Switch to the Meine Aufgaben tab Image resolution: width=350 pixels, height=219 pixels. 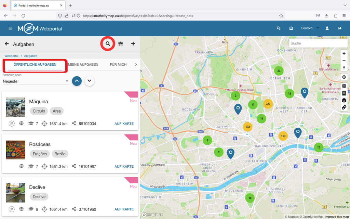click(83, 64)
